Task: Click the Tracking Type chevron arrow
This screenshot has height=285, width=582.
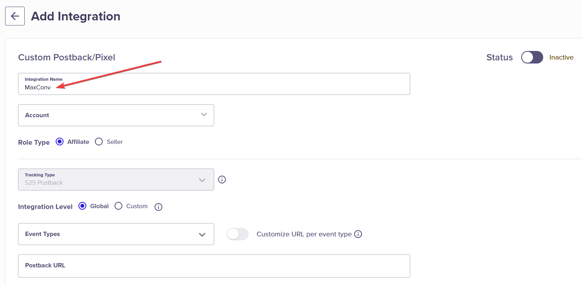Action: point(202,180)
